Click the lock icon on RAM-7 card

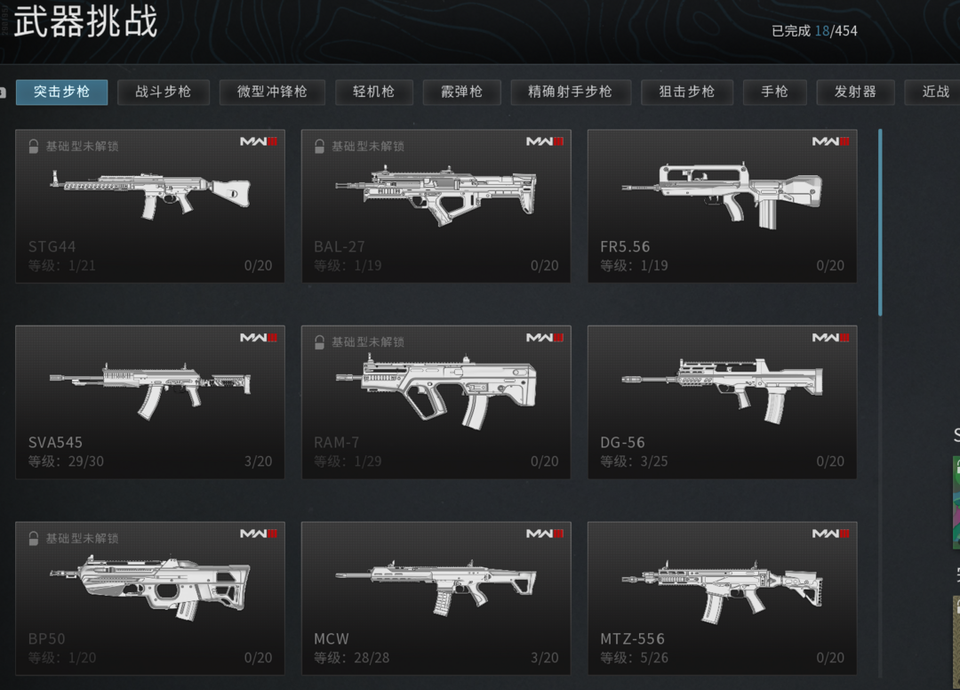pos(320,342)
